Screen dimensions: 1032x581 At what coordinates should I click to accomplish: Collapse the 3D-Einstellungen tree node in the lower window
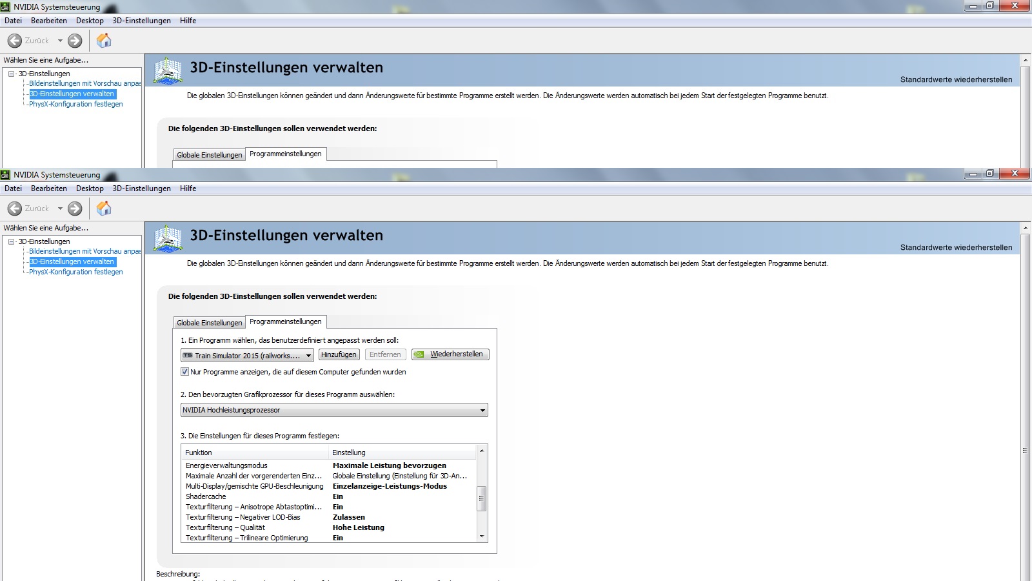point(12,241)
